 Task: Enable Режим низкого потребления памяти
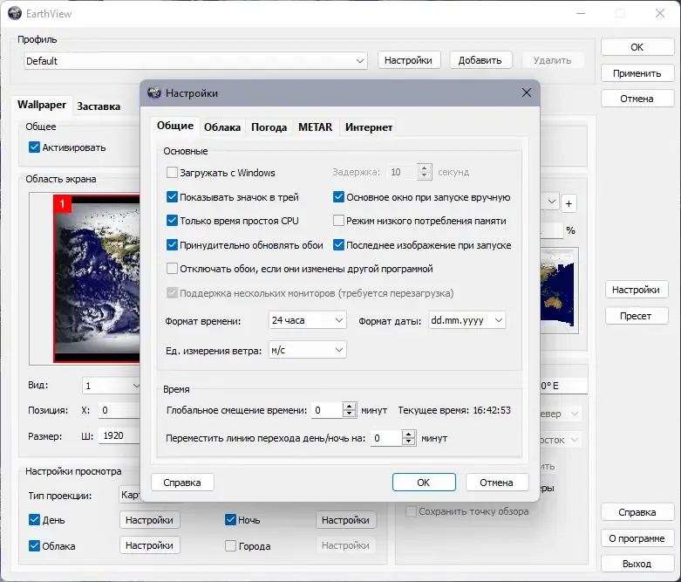338,221
